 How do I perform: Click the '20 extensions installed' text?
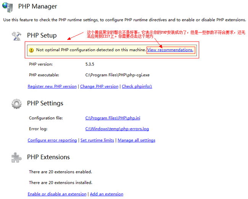click(x=61, y=183)
